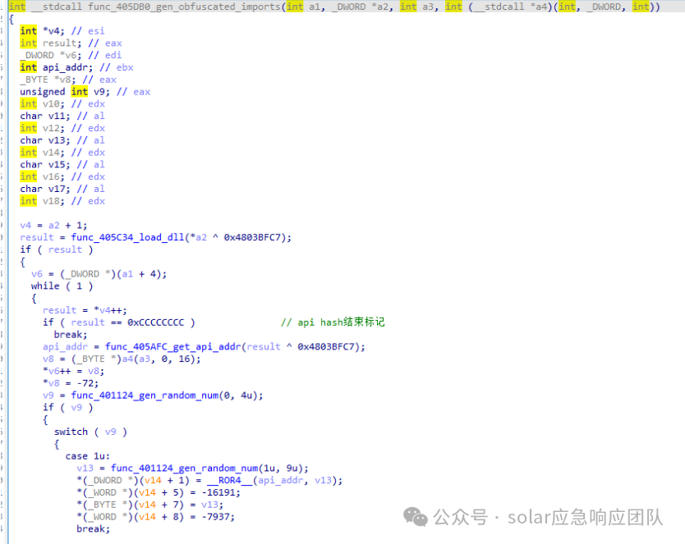Image resolution: width=685 pixels, height=544 pixels.
Task: Click the break after the 0xCCCCCCCC check
Action: pyautogui.click(x=71, y=335)
